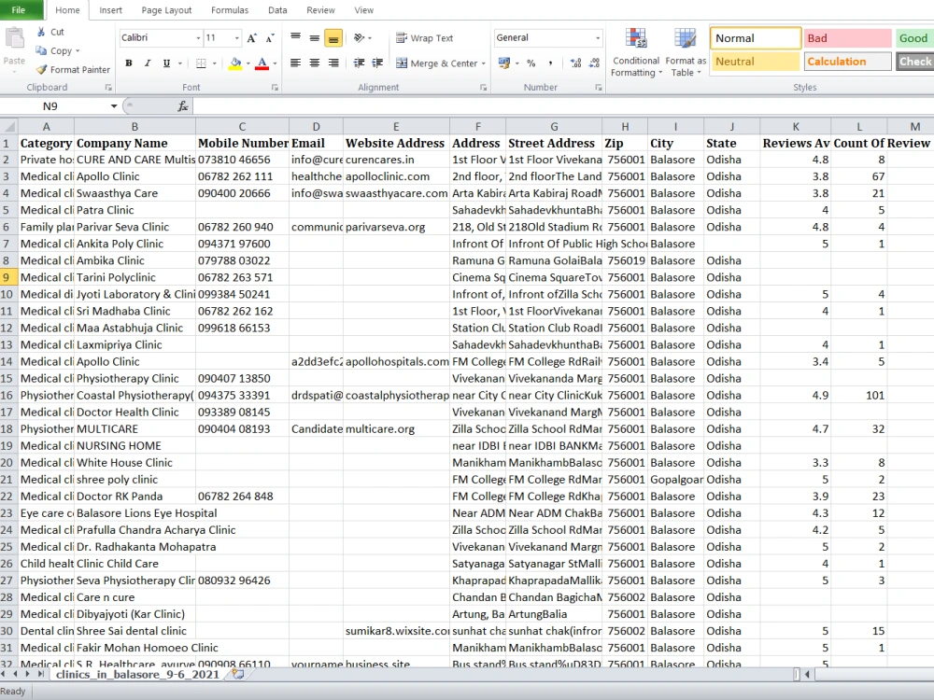Apply the green Good style swatch
The image size is (934, 700).
pyautogui.click(x=914, y=38)
